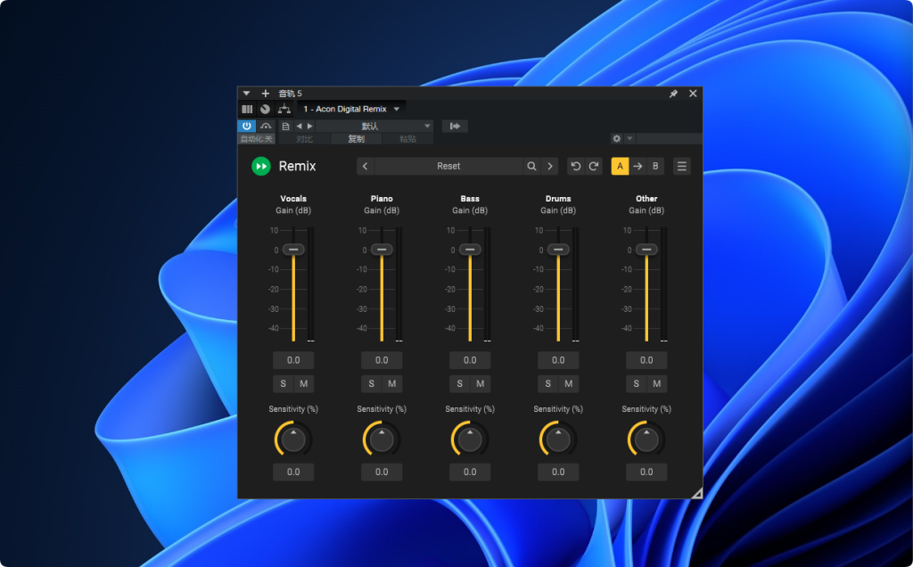The width and height of the screenshot is (913, 567).
Task: Pin the plugin window
Action: (674, 93)
